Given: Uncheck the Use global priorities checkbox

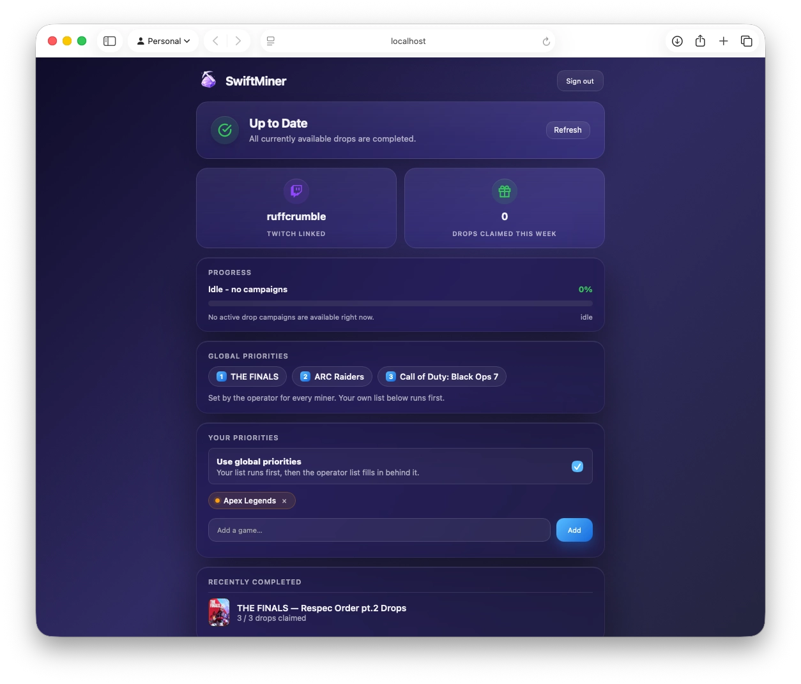Looking at the screenshot, I should tap(577, 466).
